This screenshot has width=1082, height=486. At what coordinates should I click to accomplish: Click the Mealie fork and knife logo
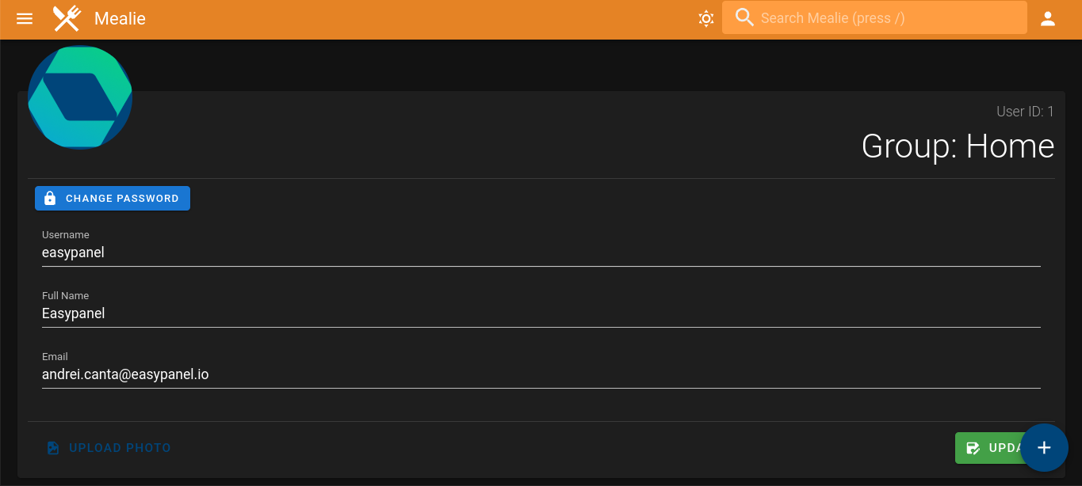coord(67,18)
